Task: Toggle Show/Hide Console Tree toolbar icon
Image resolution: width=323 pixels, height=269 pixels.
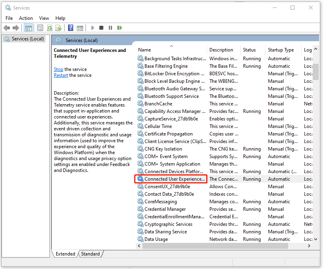Action: tap(28, 28)
